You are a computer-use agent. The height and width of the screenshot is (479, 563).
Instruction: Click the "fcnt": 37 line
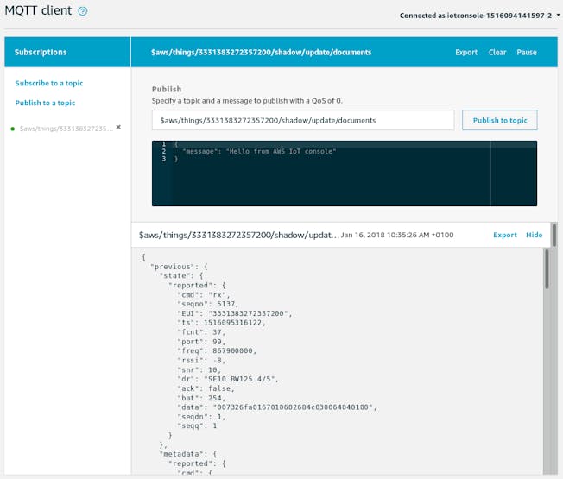[x=201, y=332]
